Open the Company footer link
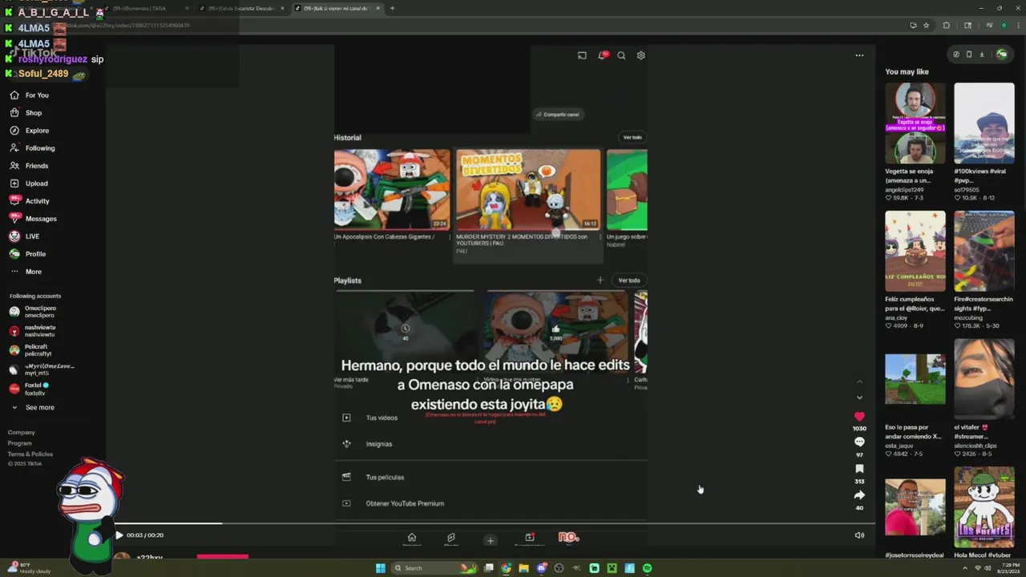Screen dimensions: 1026x577 pos(22,433)
